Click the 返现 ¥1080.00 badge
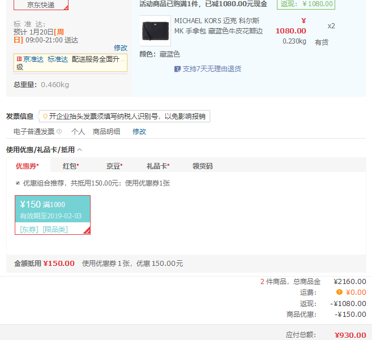 pyautogui.click(x=306, y=5)
